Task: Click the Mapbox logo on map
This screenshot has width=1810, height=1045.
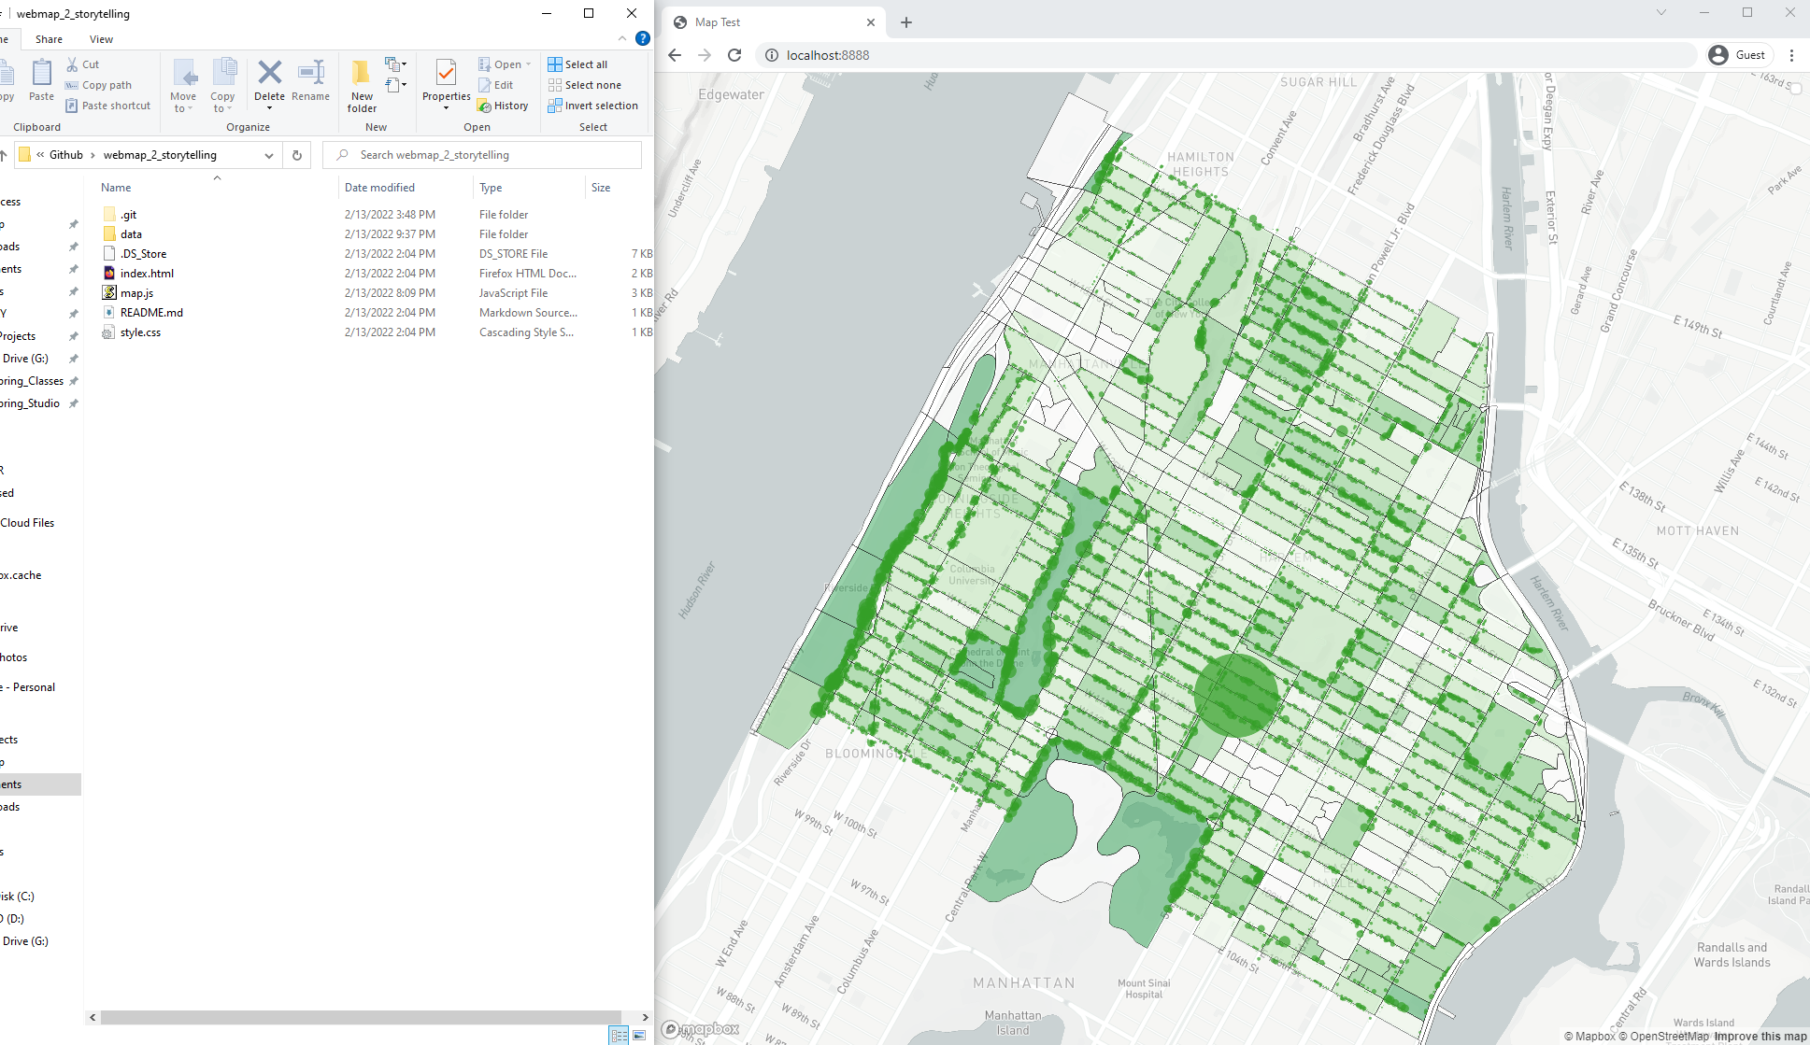Action: click(700, 1029)
